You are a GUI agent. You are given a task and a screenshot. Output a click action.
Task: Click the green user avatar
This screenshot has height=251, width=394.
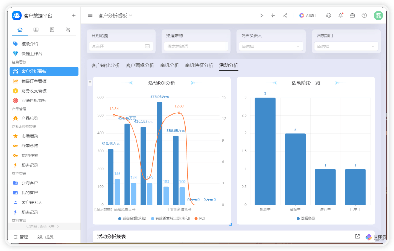(378, 16)
